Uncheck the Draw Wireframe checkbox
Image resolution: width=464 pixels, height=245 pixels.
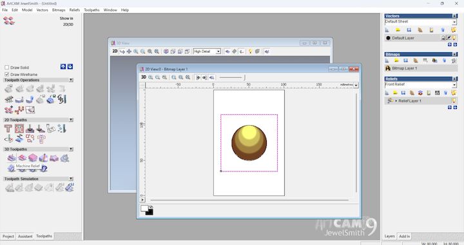click(7, 75)
